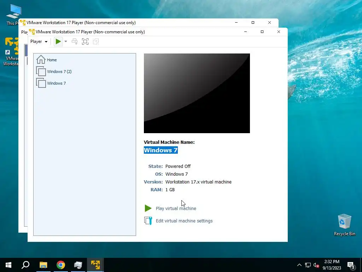Click the Workstation 17.x virtual machine text
Image resolution: width=362 pixels, height=272 pixels.
click(x=198, y=182)
